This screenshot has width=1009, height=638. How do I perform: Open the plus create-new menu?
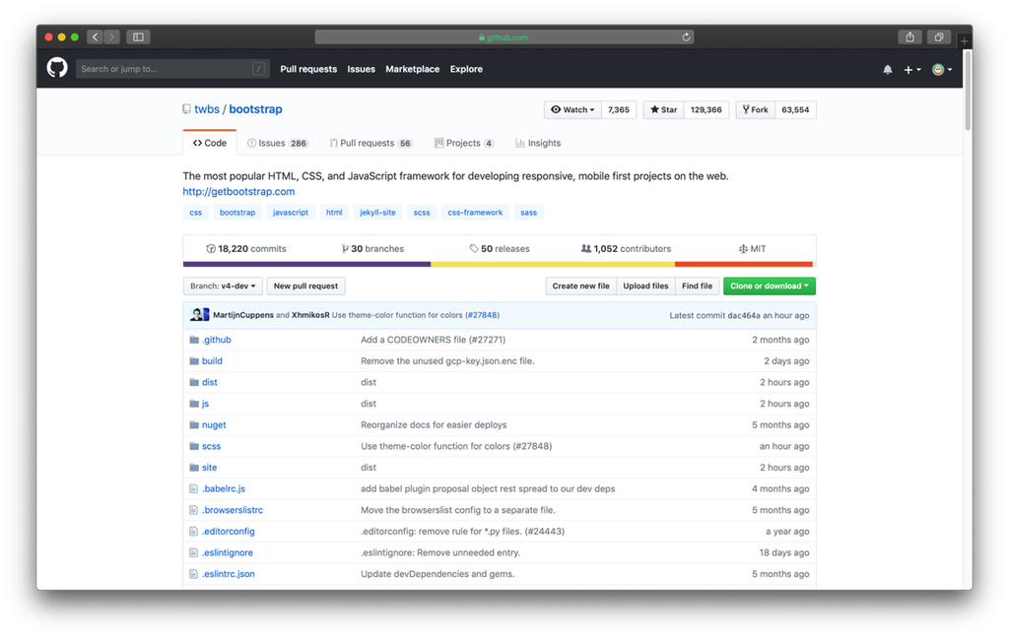[911, 70]
